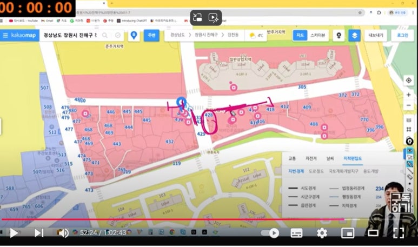Open video settings gear
Screen dimensions: 418x247
pos(322,233)
